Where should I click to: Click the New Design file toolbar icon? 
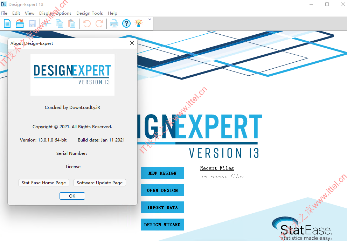tap(7, 23)
